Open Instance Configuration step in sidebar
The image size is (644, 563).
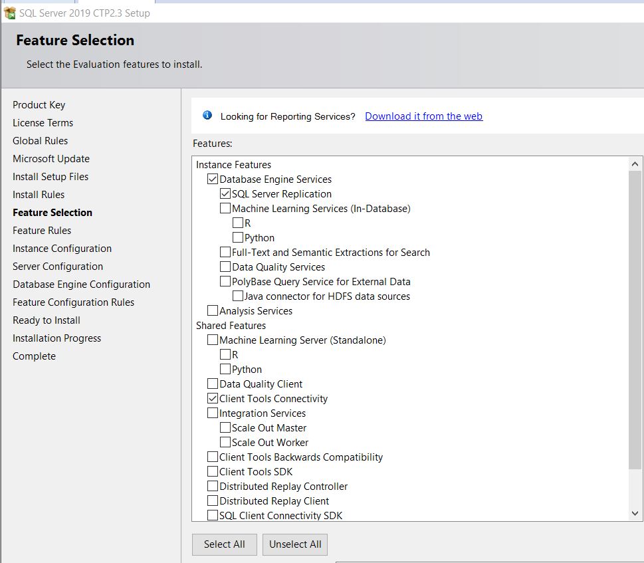tap(62, 249)
